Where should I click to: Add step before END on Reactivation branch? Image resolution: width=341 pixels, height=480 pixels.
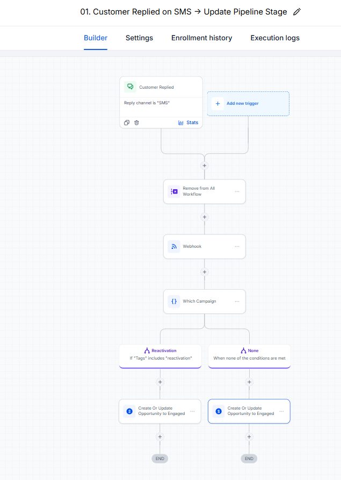pyautogui.click(x=160, y=437)
